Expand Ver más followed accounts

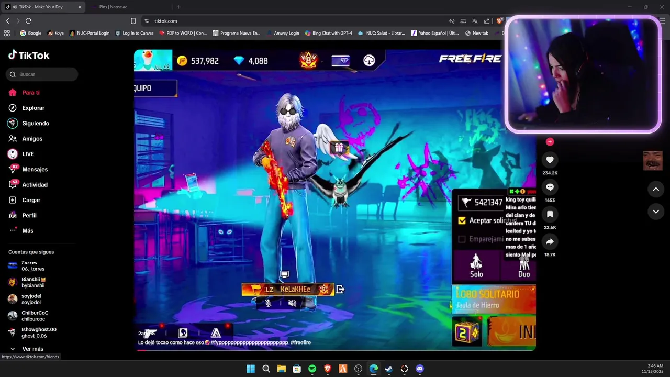tap(27, 349)
